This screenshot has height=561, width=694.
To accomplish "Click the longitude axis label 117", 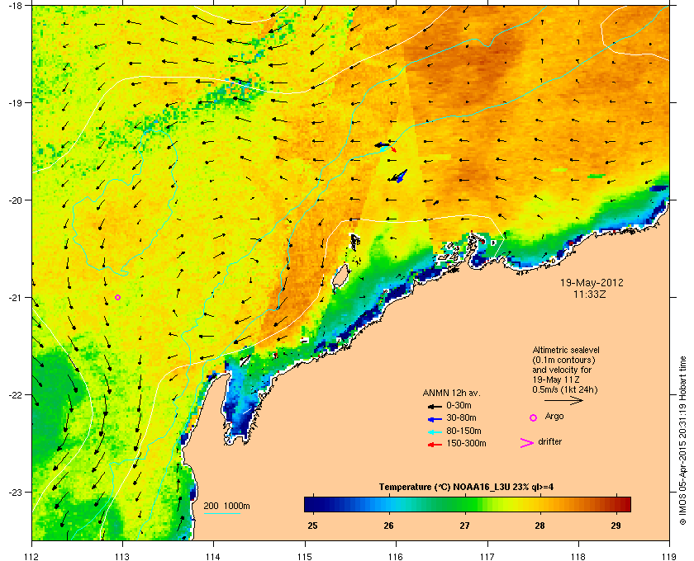I will (487, 556).
